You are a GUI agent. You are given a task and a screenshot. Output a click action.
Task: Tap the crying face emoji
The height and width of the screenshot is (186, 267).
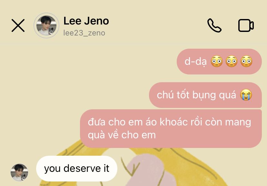click(246, 95)
